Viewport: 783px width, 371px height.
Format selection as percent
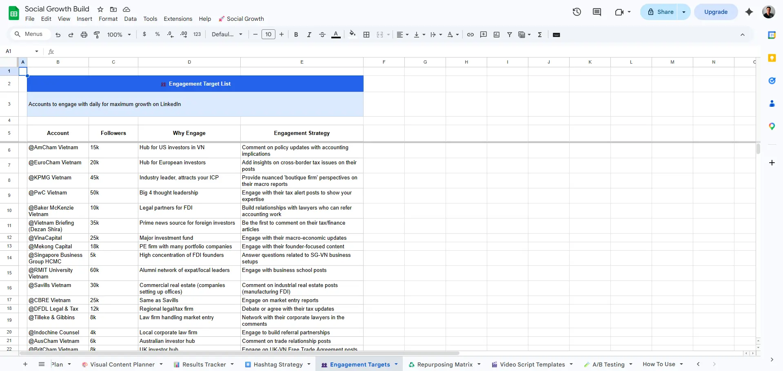point(157,35)
